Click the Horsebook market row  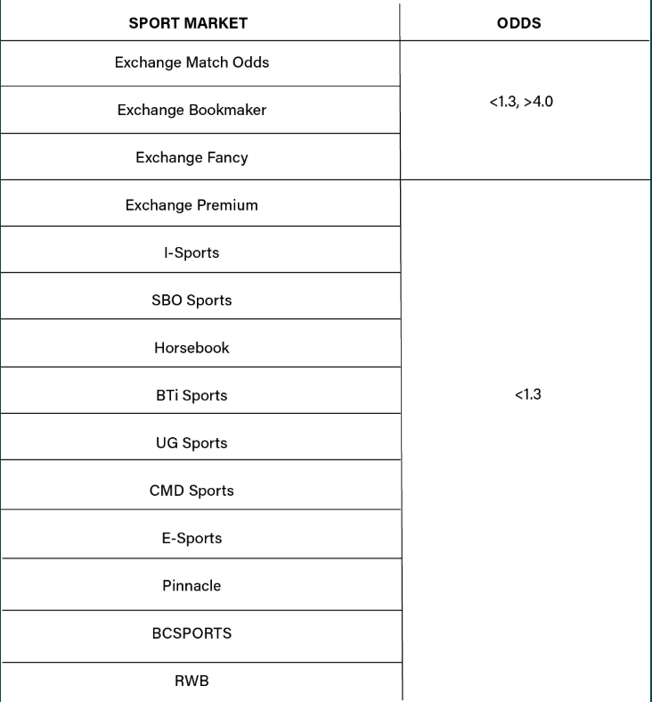point(192,348)
